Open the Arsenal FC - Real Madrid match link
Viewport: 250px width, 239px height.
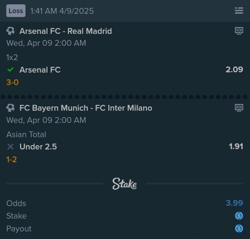click(x=65, y=31)
